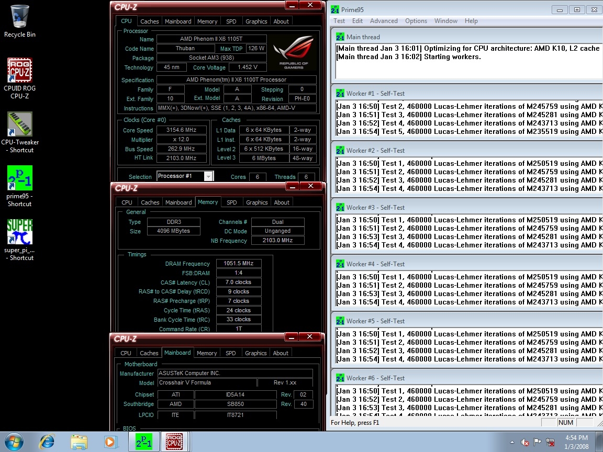Select the CPUID ROG CPU-Z desktop shortcut
Screen dimensions: 603x452
[x=19, y=78]
